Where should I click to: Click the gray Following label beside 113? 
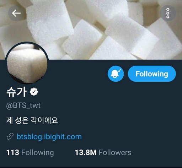click(38, 153)
